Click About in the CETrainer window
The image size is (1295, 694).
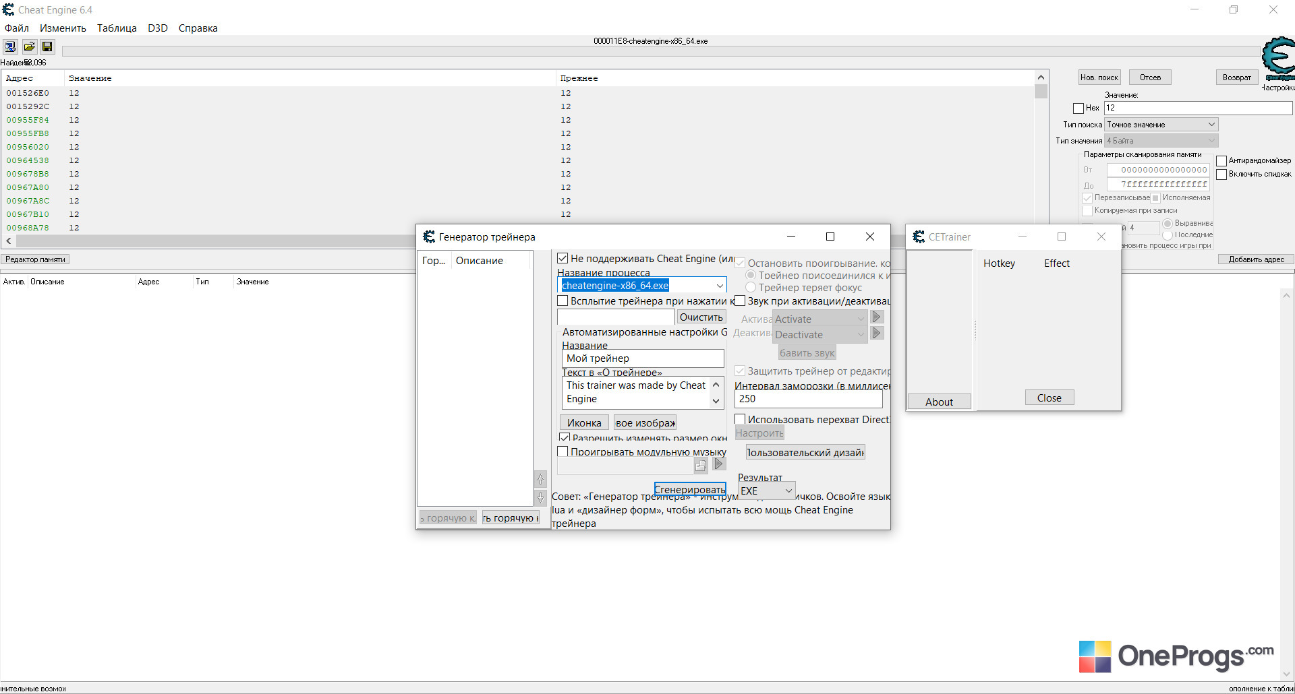click(939, 402)
